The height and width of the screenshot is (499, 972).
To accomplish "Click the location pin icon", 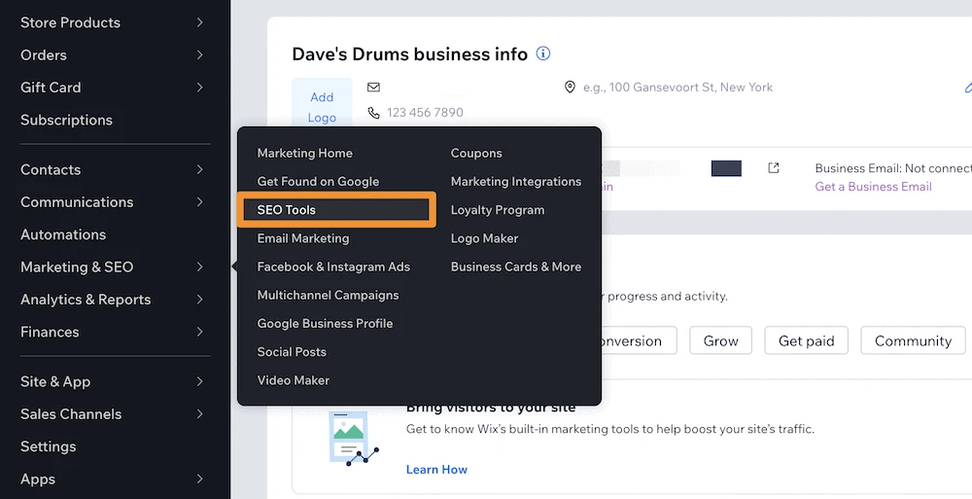I will pyautogui.click(x=570, y=87).
